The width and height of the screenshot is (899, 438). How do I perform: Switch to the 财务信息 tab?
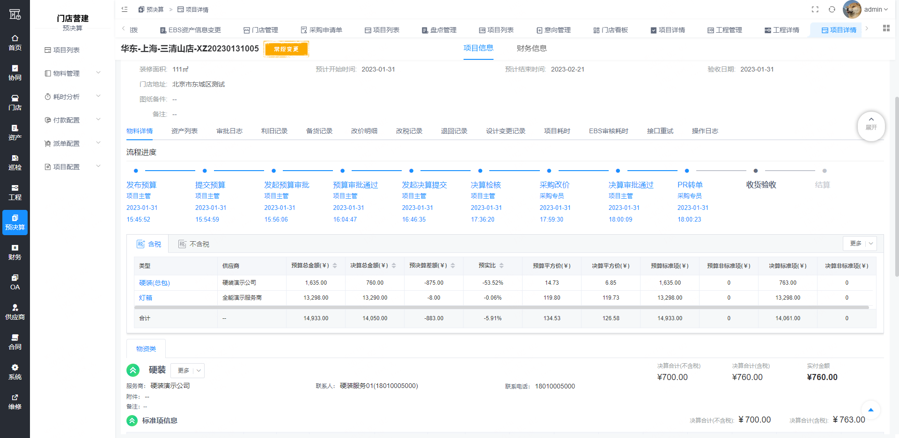[x=531, y=48]
